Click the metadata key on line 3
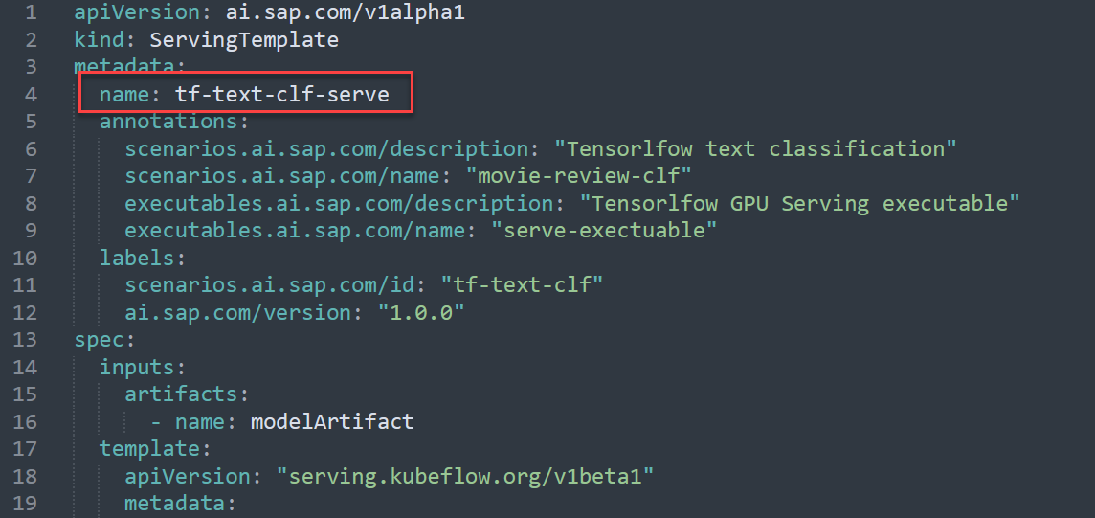The height and width of the screenshot is (518, 1095). pos(125,67)
